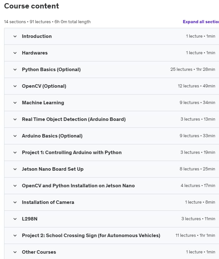
Task: Click Expand all sections link
Action: (201, 22)
